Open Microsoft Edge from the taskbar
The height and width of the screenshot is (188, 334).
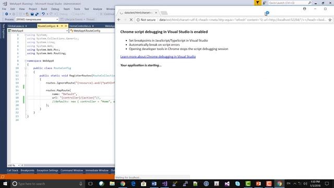(133, 183)
